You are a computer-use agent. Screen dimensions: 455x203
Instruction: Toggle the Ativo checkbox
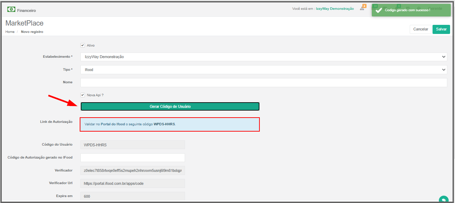tap(83, 45)
